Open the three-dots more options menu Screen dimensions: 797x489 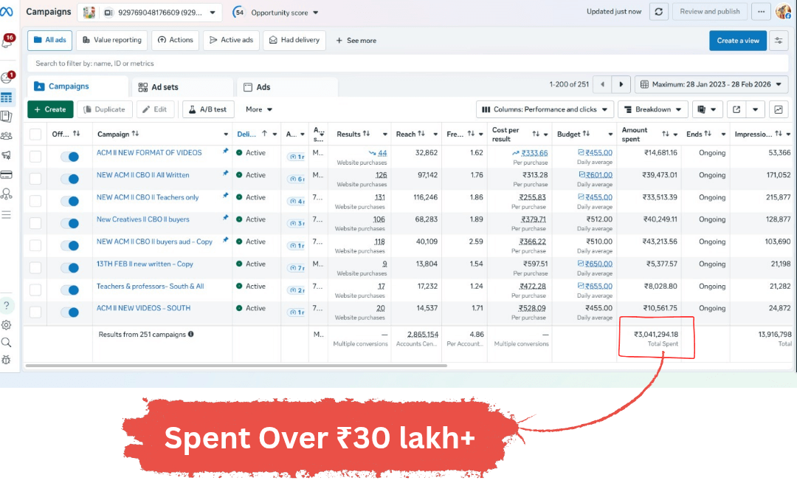[761, 12]
